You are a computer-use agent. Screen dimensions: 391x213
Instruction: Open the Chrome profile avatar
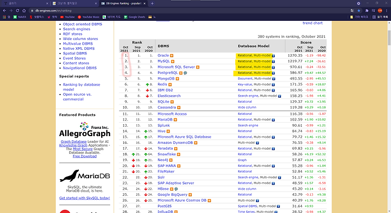click(380, 10)
